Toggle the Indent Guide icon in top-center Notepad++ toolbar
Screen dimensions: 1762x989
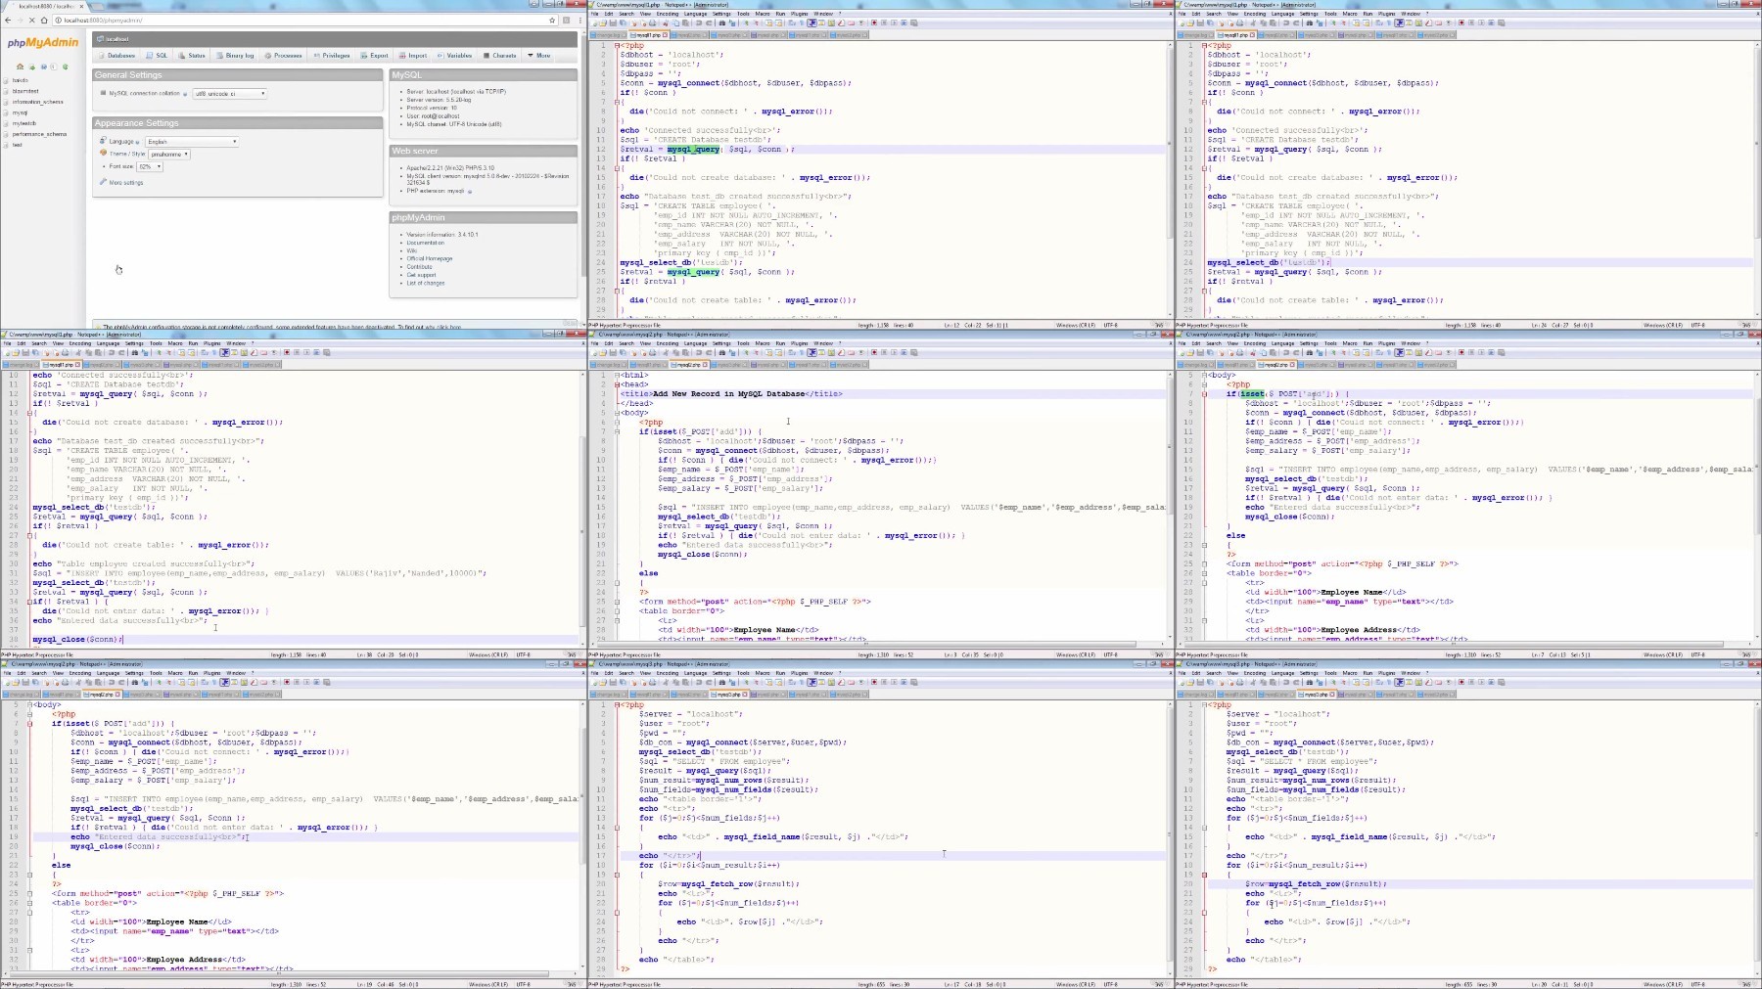(x=811, y=23)
